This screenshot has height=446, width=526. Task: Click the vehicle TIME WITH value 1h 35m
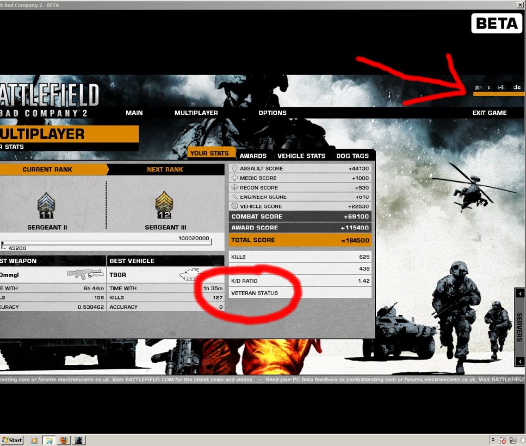pyautogui.click(x=213, y=288)
